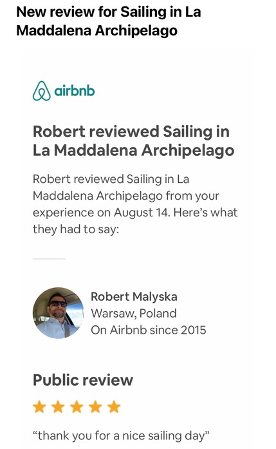This screenshot has height=449, width=276.
Task: Click the airbnb wordmark text
Action: 75,91
